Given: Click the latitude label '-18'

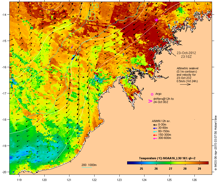Looking at the screenshot, I should point(4,119).
